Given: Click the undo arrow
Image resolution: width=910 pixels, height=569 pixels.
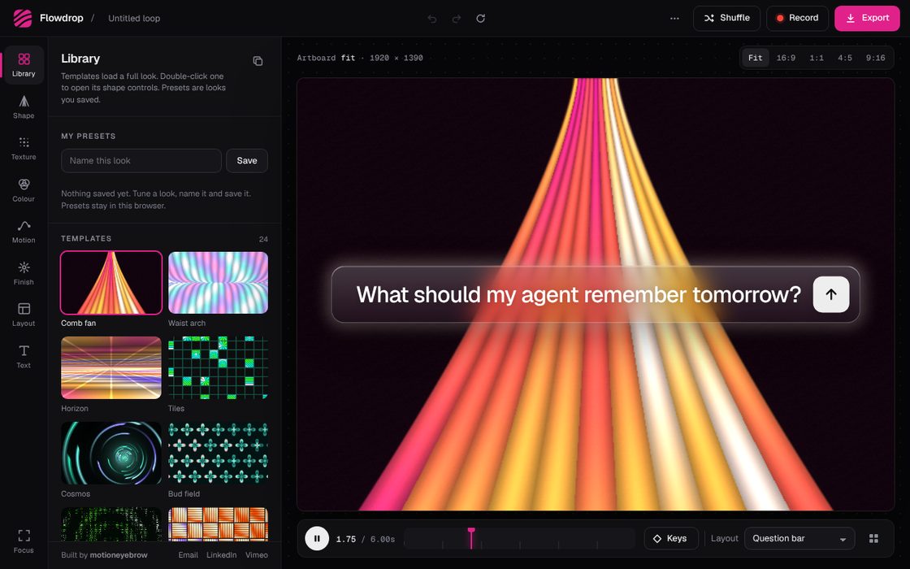Looking at the screenshot, I should [x=431, y=19].
